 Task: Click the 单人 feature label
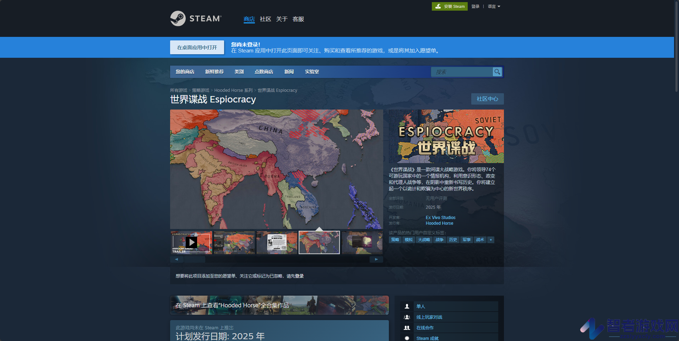point(421,306)
